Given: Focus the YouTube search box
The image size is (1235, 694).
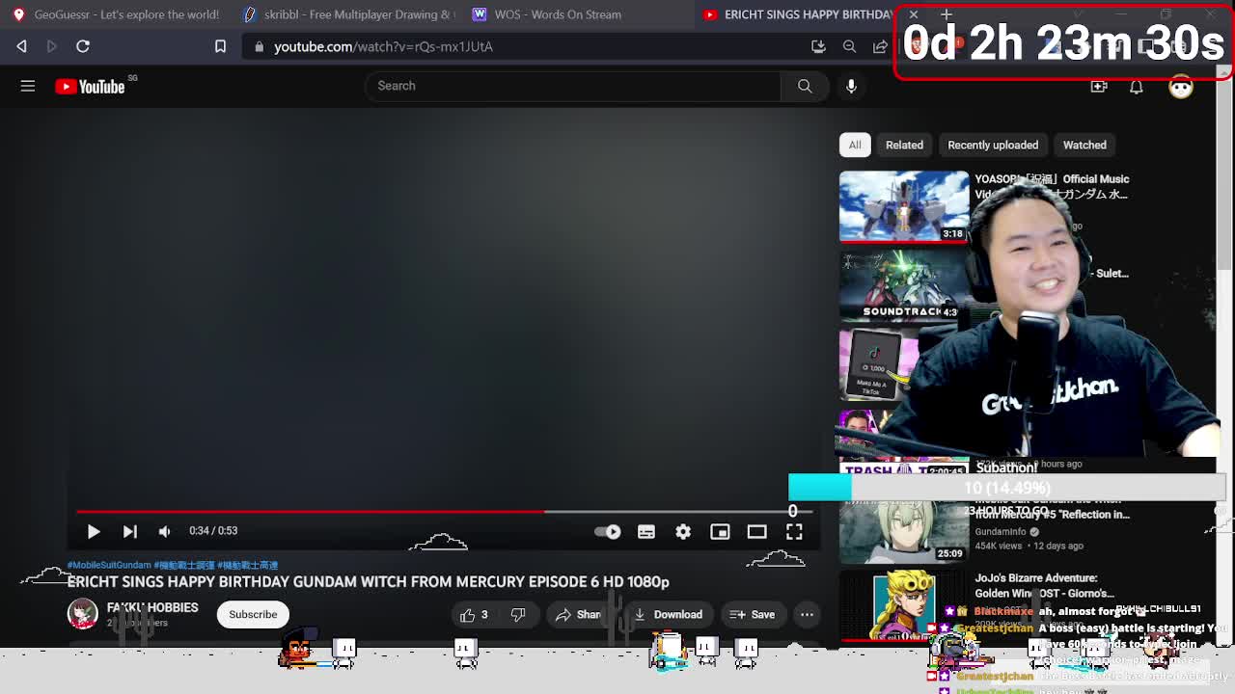Looking at the screenshot, I should tap(573, 86).
